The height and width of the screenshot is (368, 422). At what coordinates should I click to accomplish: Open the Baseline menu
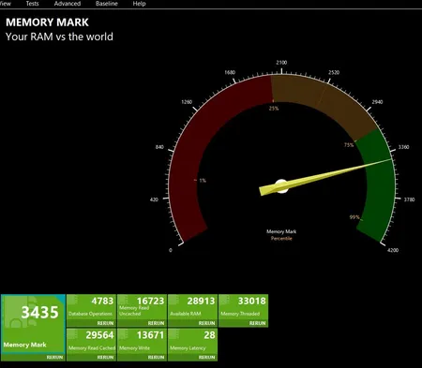107,4
